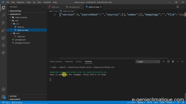Open the Live Share view in activity bar
The image size is (186, 104).
point(3,53)
